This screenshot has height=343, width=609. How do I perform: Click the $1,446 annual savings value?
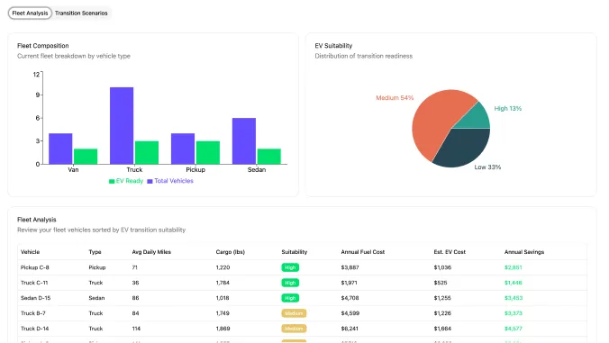pos(514,283)
